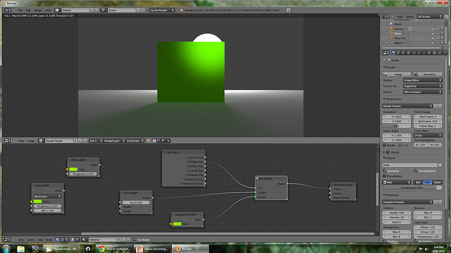This screenshot has height=253, width=451.
Task: Click the Properties editor type icon
Action: [x=386, y=53]
